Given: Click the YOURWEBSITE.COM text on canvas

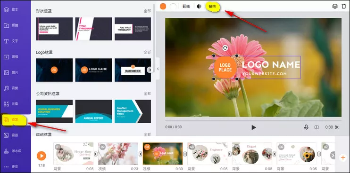Looking at the screenshot, I should click(264, 74).
